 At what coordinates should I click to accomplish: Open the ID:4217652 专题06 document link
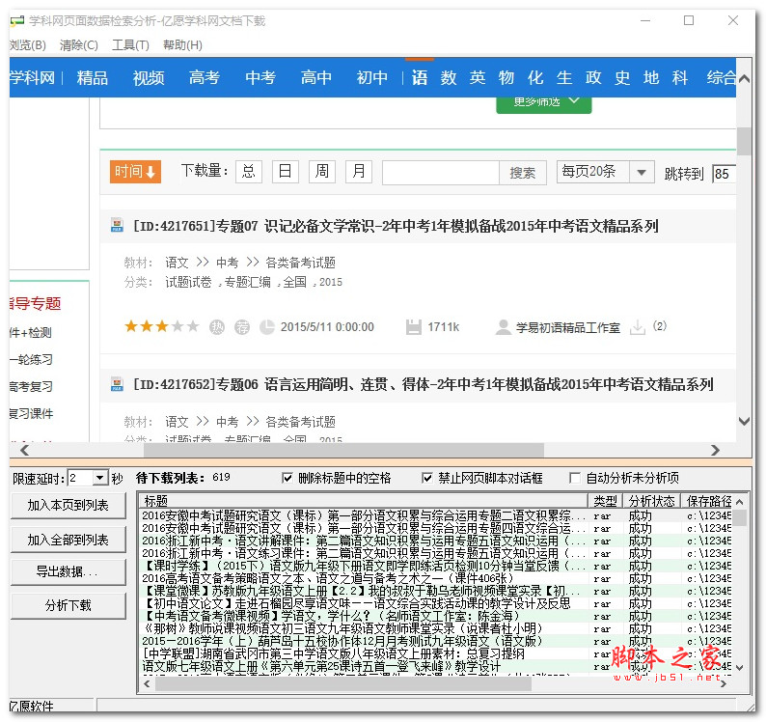[x=424, y=385]
